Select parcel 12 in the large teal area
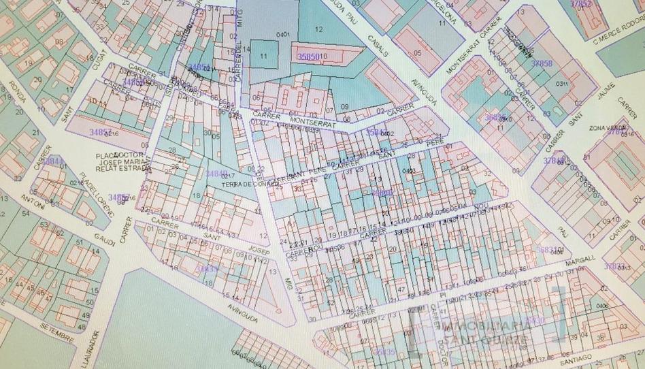 (318, 28)
